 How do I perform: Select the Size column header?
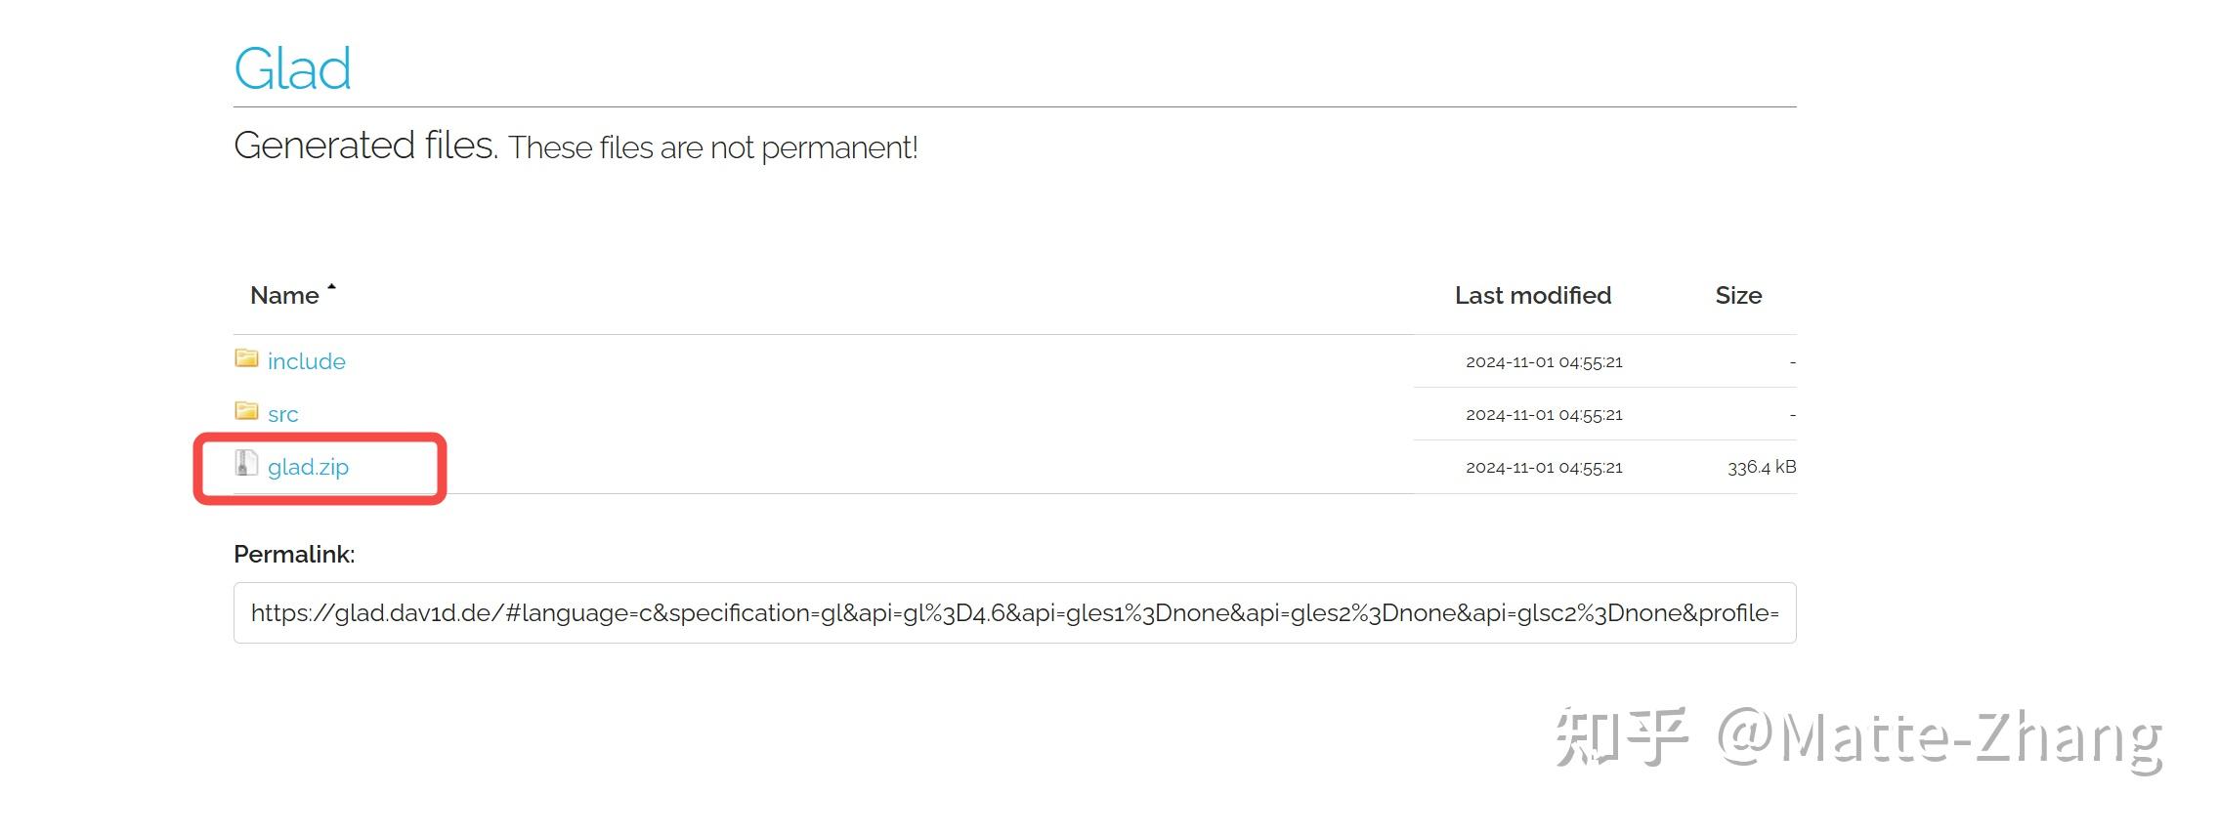(1739, 295)
